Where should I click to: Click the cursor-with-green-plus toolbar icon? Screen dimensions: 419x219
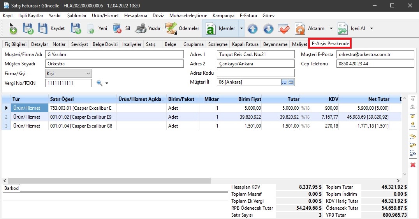pyautogui.click(x=12, y=28)
